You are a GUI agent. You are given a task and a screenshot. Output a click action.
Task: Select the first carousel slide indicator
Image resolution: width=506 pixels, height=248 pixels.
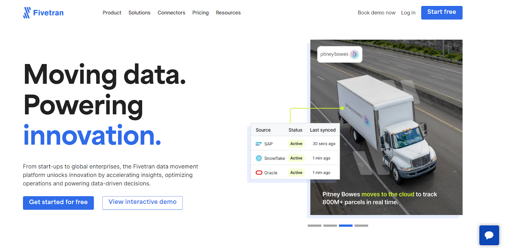(314, 226)
